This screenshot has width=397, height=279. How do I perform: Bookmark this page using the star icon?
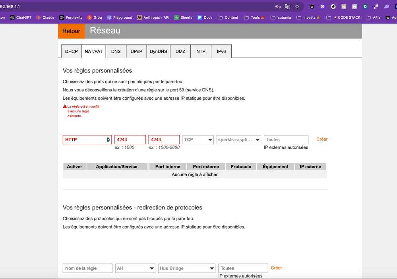click(x=297, y=6)
